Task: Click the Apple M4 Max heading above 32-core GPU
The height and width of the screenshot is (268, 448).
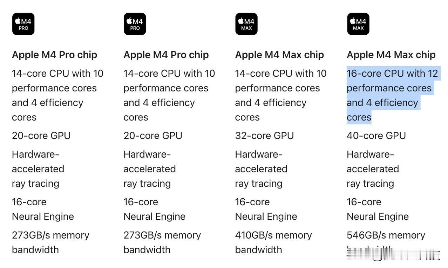Action: click(x=279, y=55)
